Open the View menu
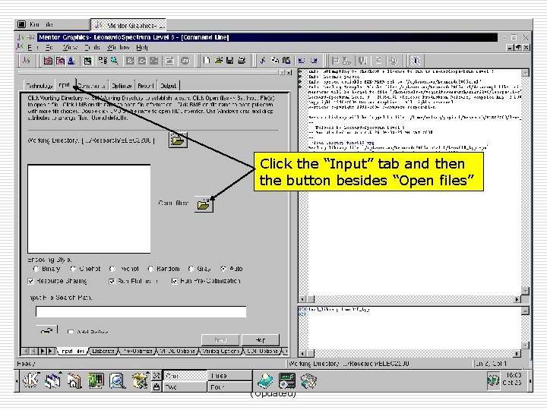The width and height of the screenshot is (547, 410). 70,47
